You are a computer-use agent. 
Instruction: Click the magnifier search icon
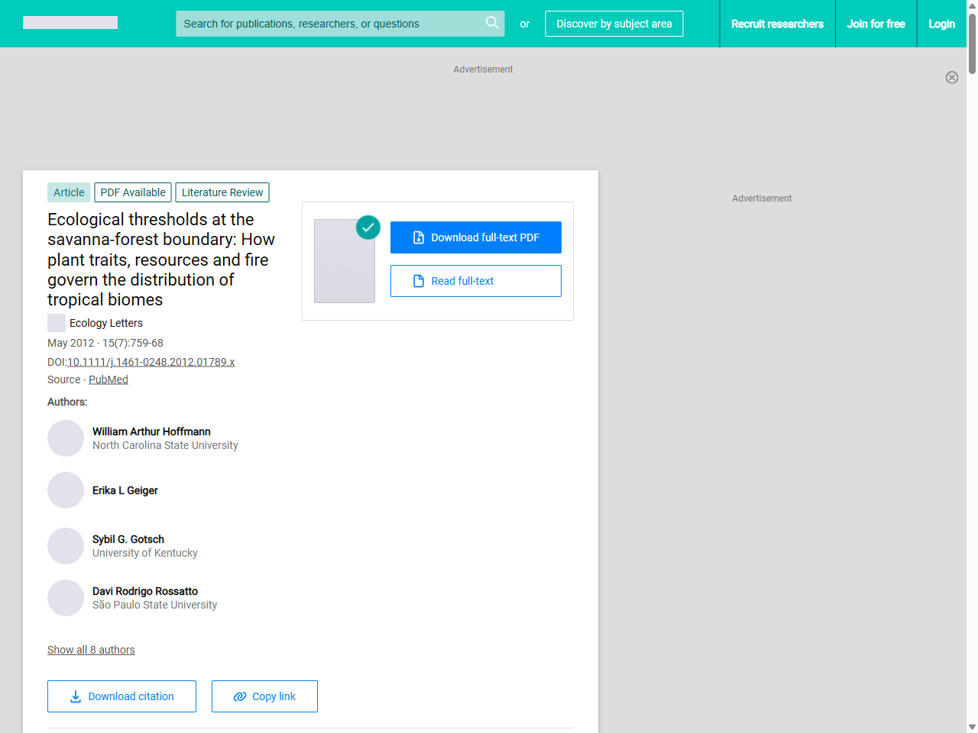(492, 23)
